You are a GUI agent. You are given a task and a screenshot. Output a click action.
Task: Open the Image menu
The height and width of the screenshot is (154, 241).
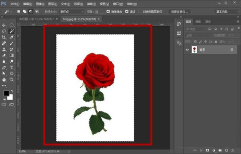(40, 4)
